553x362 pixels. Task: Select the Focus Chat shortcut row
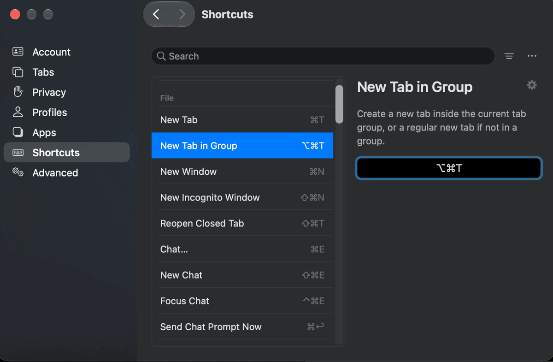[242, 301]
